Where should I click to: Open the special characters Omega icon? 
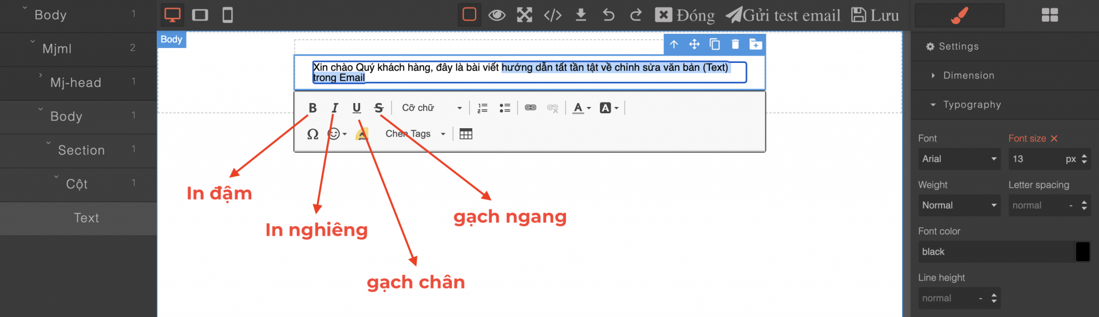[313, 134]
